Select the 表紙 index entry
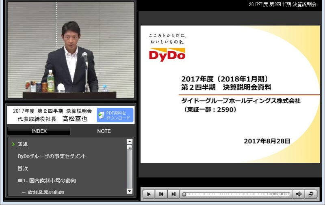The image size is (325, 205). (x=23, y=144)
